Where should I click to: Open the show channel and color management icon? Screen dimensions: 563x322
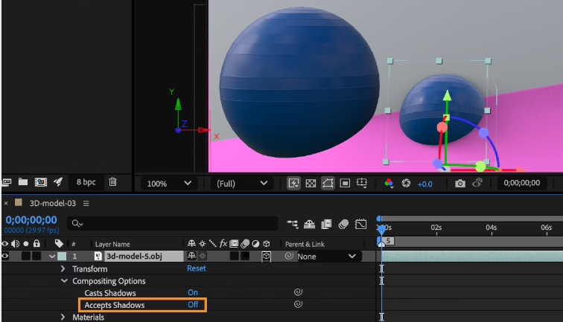pyautogui.click(x=388, y=183)
